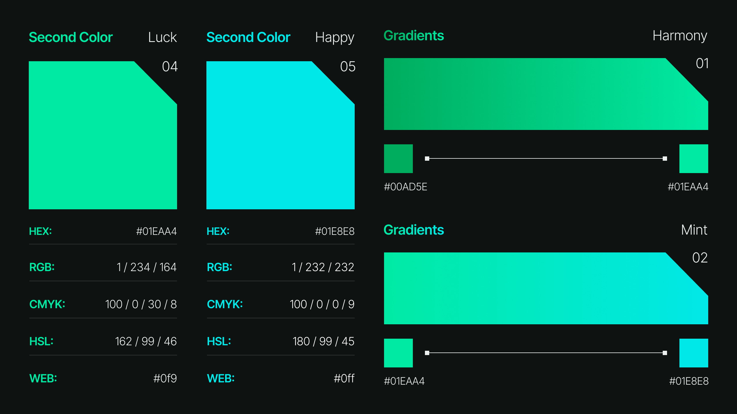Select the Mint gradient banner
The height and width of the screenshot is (414, 737).
pyautogui.click(x=546, y=288)
